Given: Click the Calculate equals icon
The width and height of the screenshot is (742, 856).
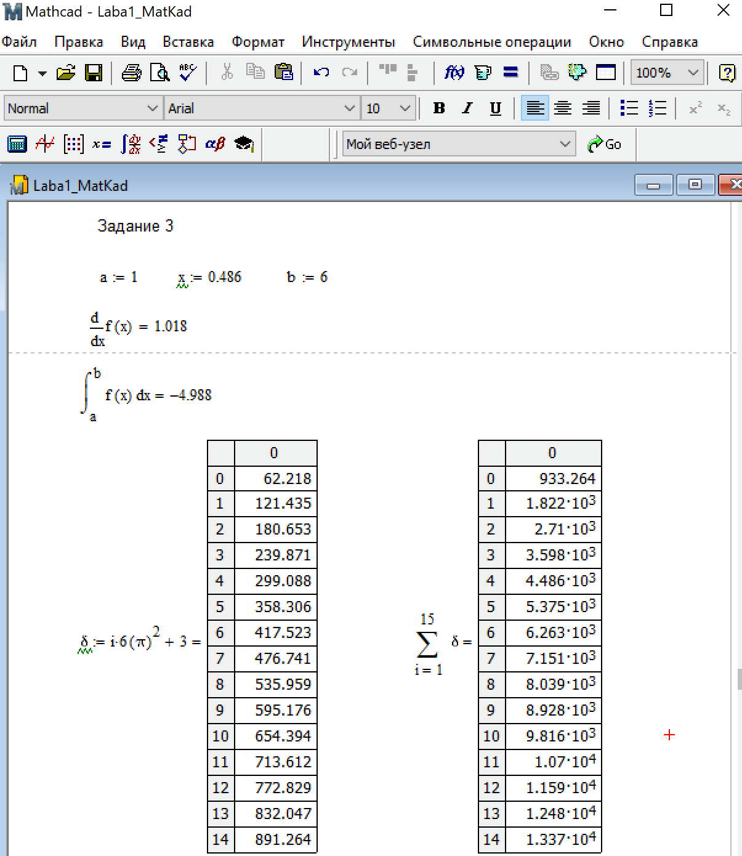Looking at the screenshot, I should click(x=510, y=73).
